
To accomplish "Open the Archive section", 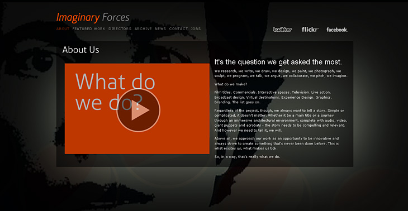I will (143, 29).
